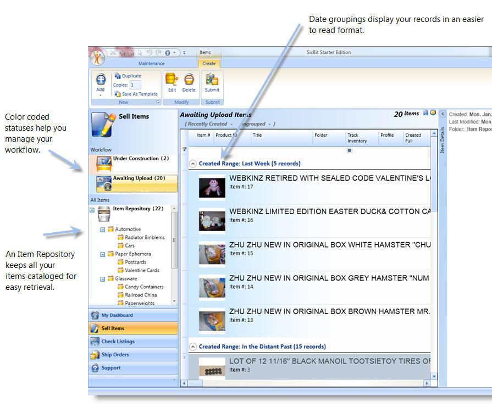Collapse the In the Distant Past group

pos(193,346)
